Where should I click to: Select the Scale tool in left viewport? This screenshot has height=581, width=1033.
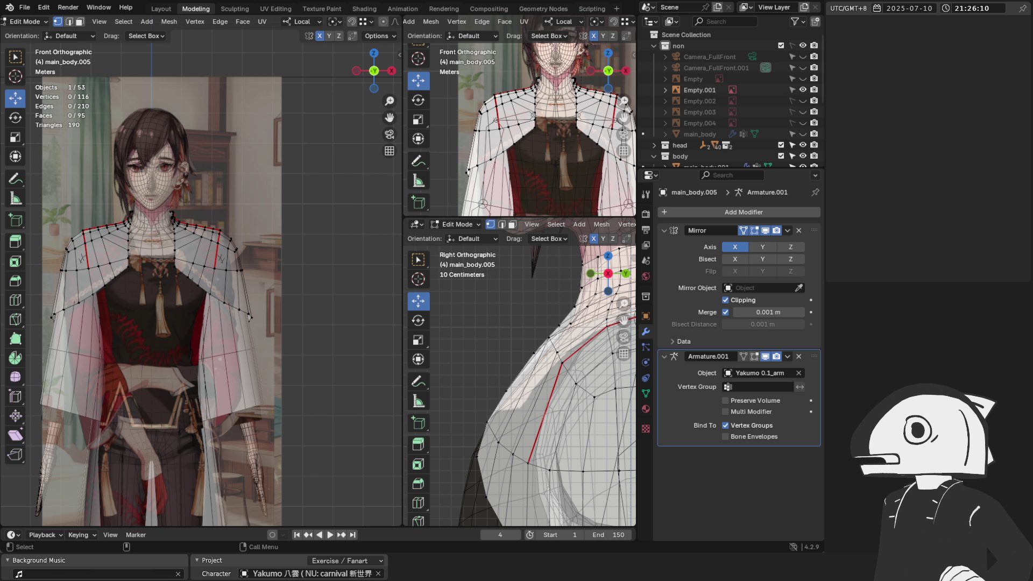[16, 137]
